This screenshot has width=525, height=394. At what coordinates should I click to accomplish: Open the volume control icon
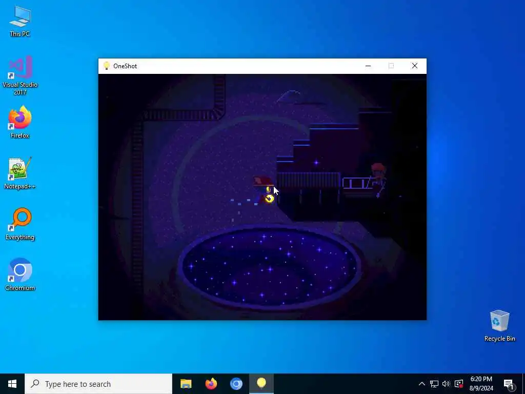point(446,384)
